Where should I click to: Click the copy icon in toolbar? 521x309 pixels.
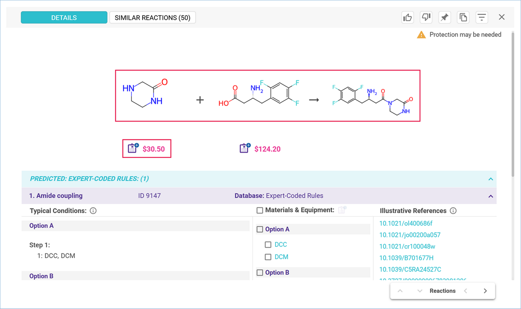tap(463, 17)
